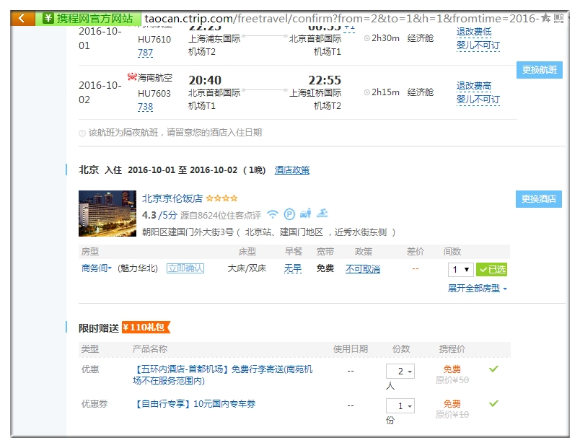Bookmark page with the star icon

click(545, 18)
